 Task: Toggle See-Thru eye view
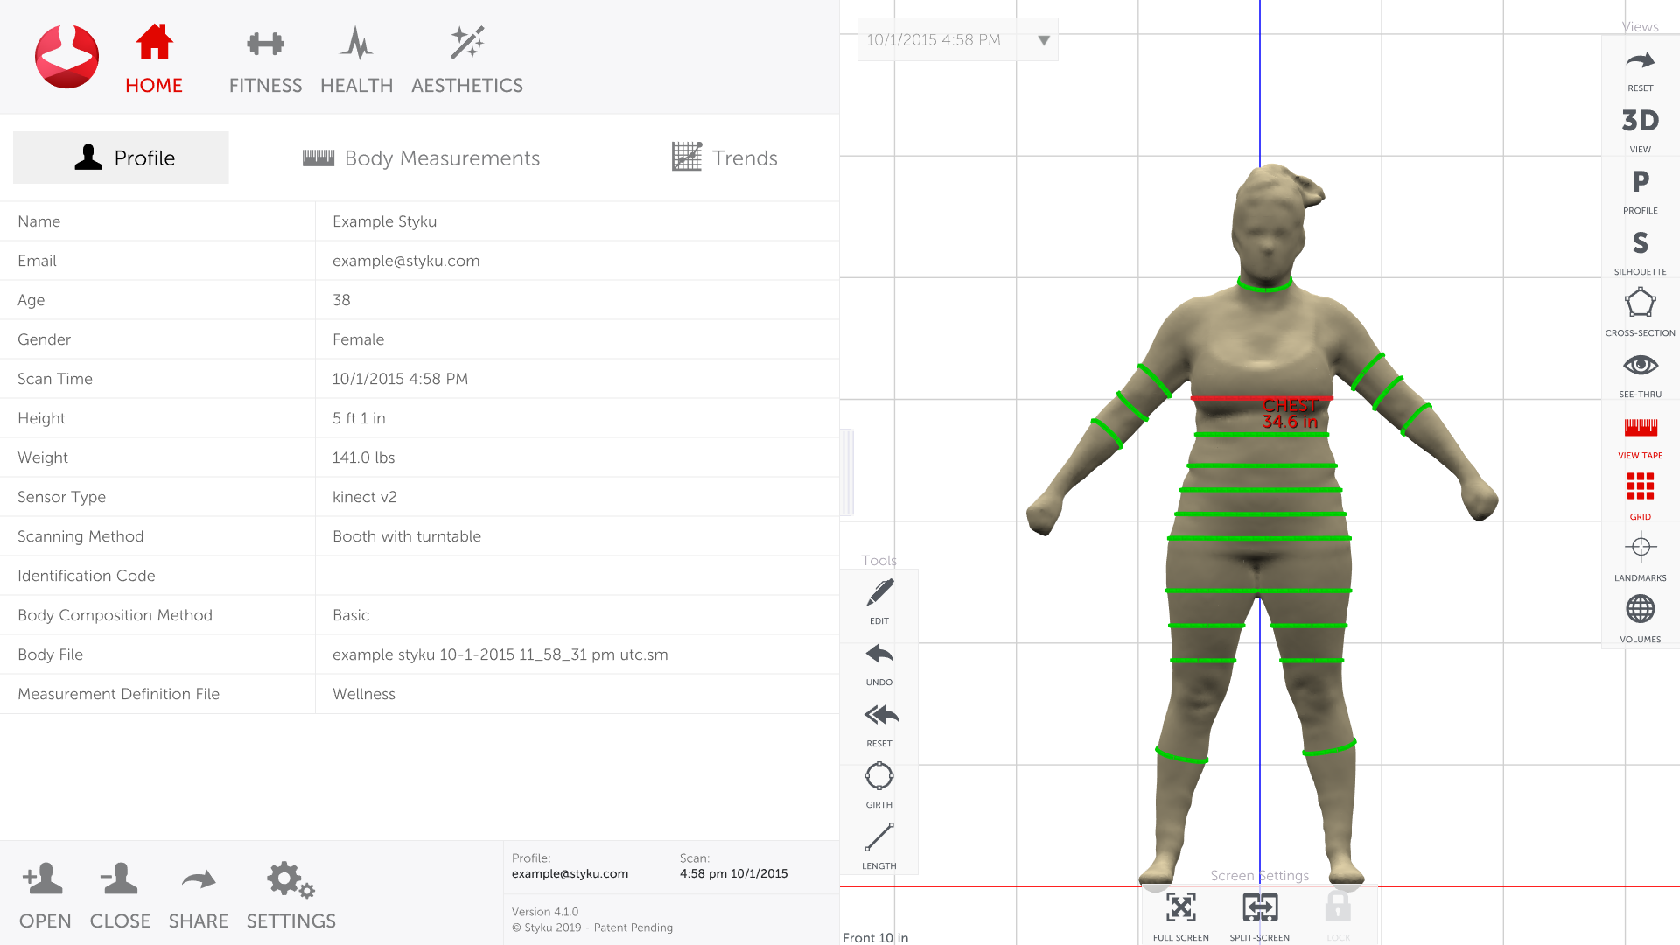[1640, 372]
